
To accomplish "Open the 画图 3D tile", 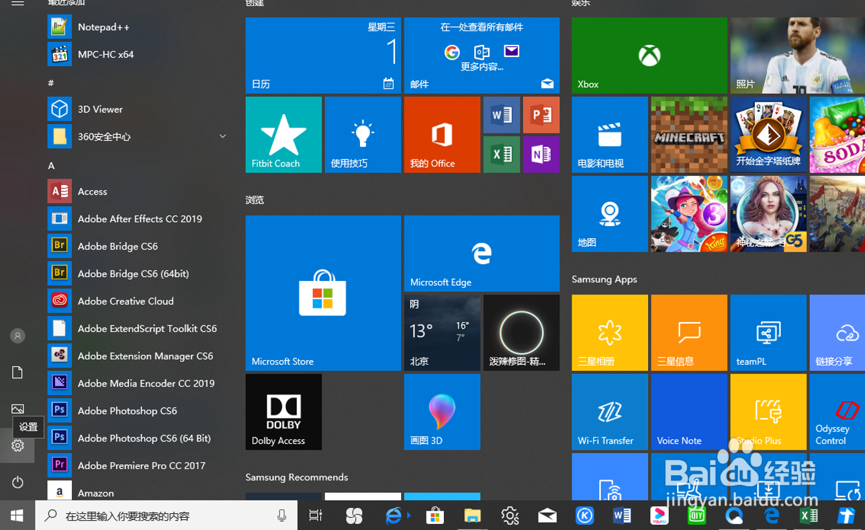I will (x=442, y=411).
